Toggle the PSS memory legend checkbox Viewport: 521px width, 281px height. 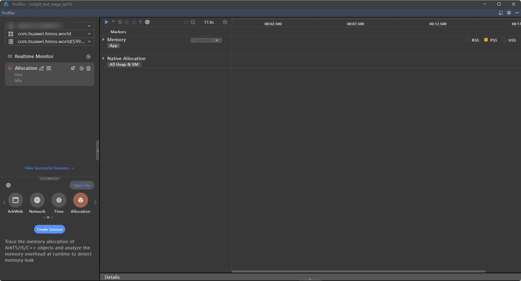coord(486,40)
